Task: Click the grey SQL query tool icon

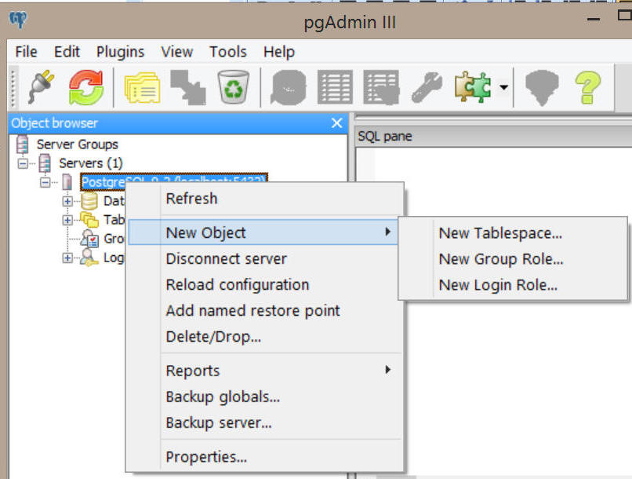Action: pyautogui.click(x=289, y=87)
